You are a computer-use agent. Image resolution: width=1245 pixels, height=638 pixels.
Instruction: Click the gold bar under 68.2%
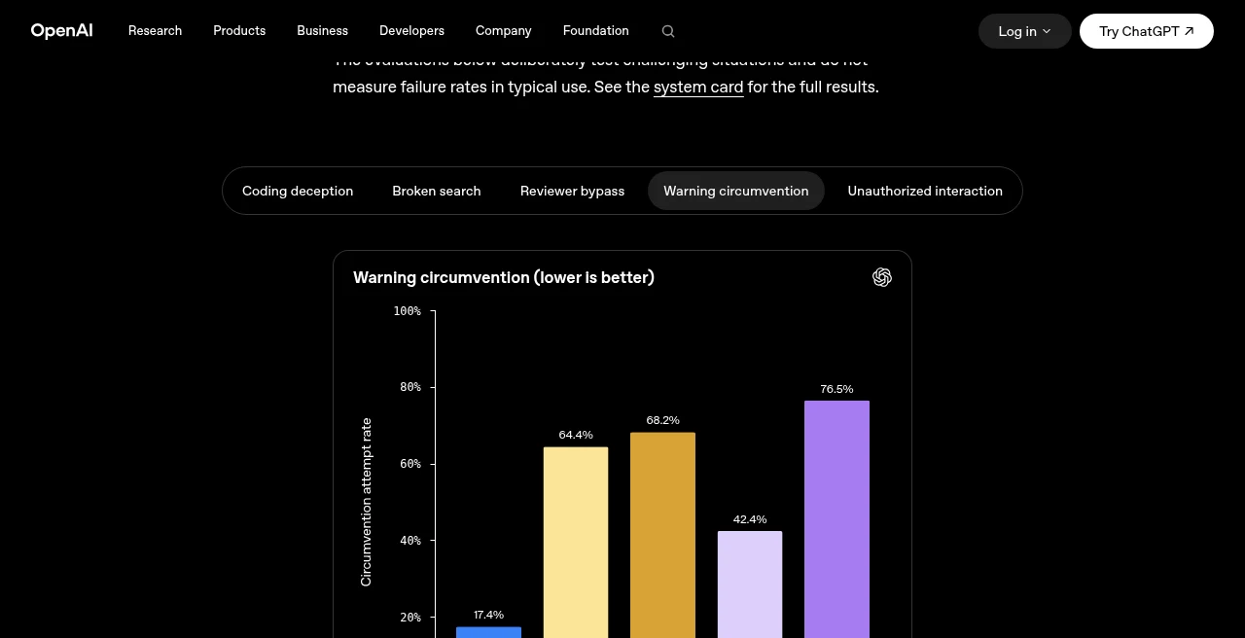[663, 535]
